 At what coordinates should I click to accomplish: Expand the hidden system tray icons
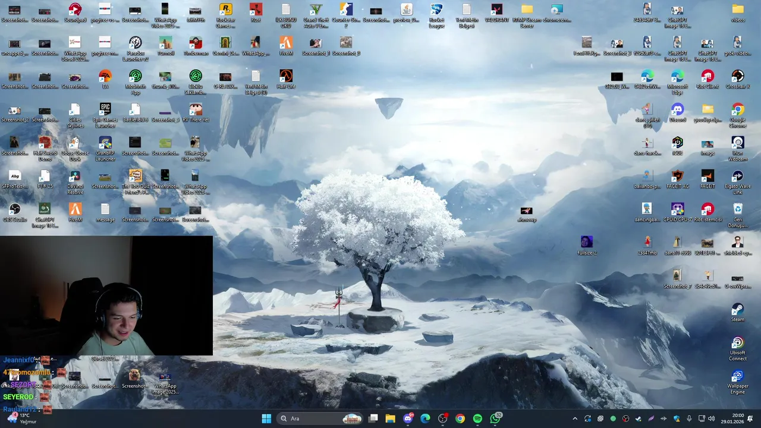[x=575, y=418]
